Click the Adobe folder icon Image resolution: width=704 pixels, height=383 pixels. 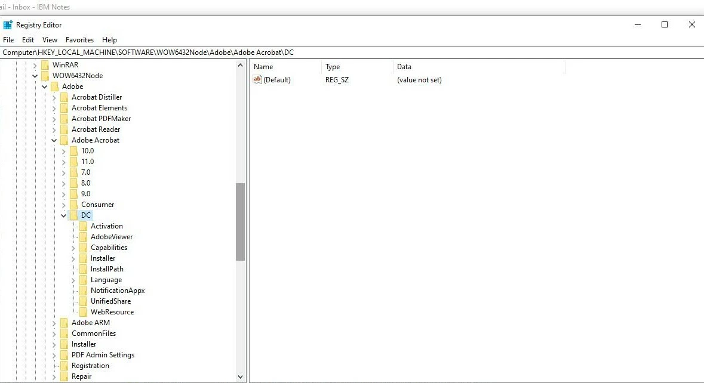click(x=55, y=87)
